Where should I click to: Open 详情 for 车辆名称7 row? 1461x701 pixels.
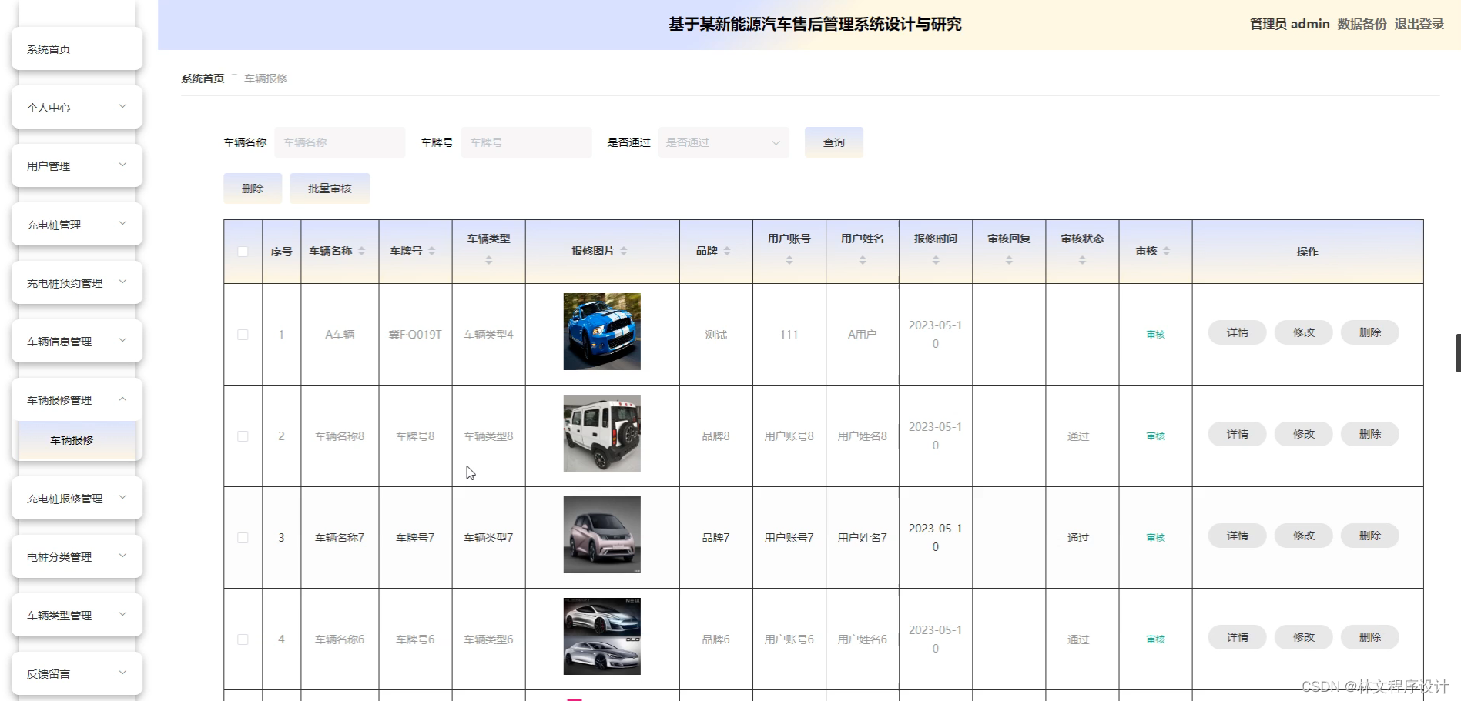(1237, 536)
